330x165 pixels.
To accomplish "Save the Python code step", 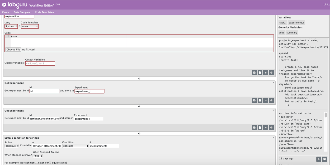I will click(x=254, y=72).
